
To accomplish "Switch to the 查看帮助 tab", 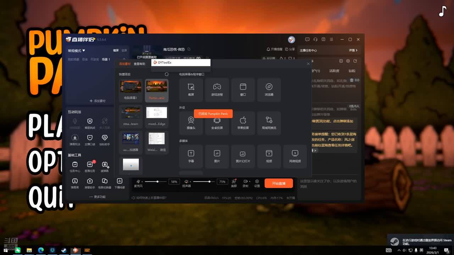I will 139,64.
